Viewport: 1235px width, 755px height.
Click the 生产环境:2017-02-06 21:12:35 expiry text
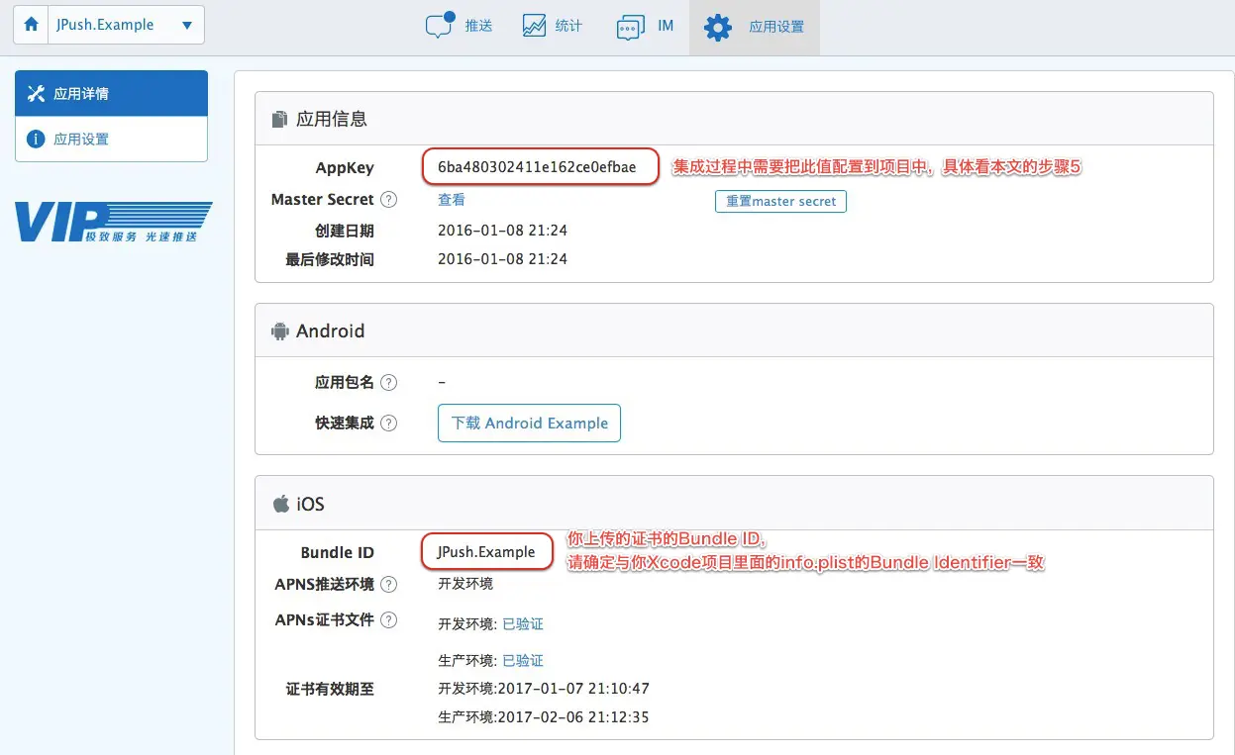pyautogui.click(x=544, y=716)
